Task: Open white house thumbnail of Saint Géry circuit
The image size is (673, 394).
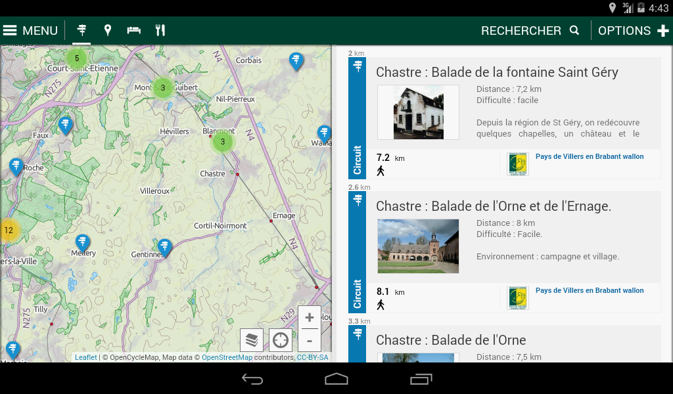Action: pyautogui.click(x=418, y=112)
